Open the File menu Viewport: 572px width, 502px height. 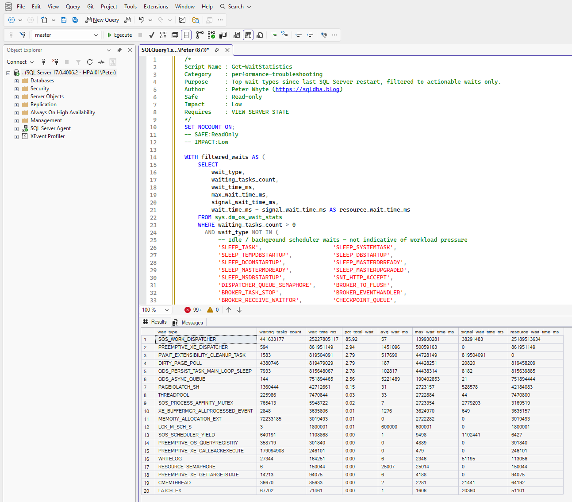coord(21,7)
